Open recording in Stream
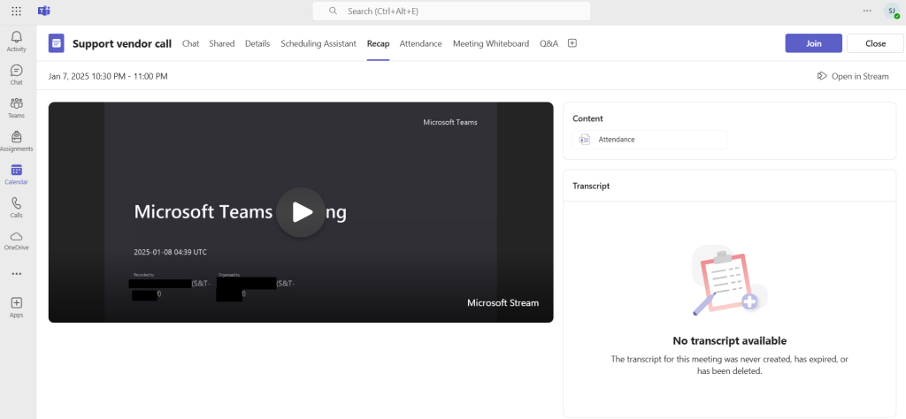This screenshot has width=906, height=419. [853, 76]
